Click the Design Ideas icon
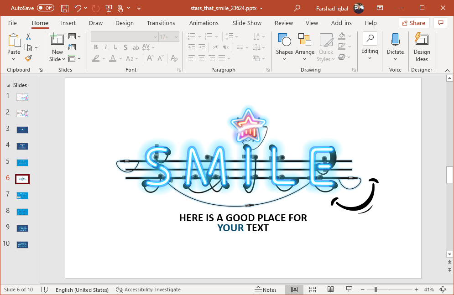Screen dimensions: 454x295 [422, 47]
